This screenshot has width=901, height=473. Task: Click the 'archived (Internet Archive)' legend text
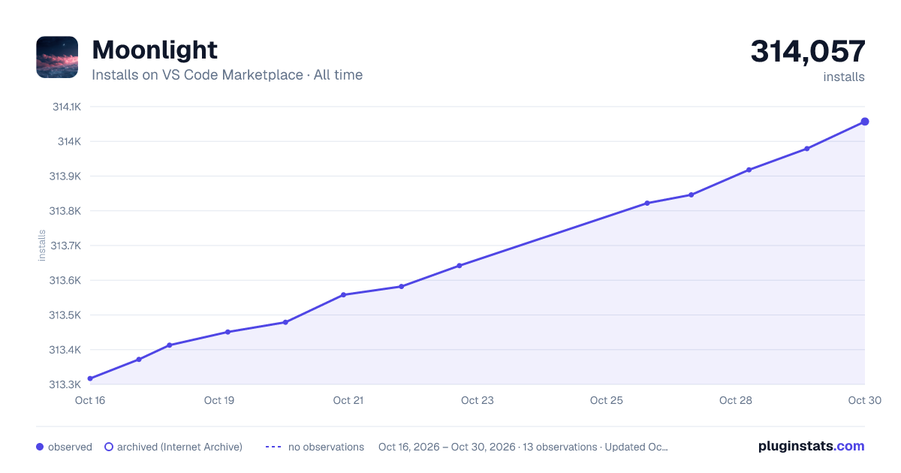pyautogui.click(x=179, y=447)
